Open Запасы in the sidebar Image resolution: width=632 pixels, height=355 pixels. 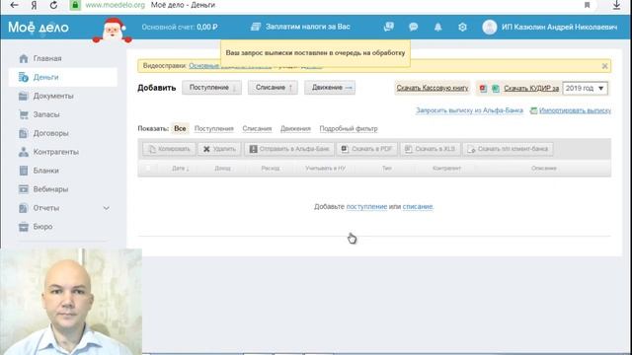pos(46,114)
